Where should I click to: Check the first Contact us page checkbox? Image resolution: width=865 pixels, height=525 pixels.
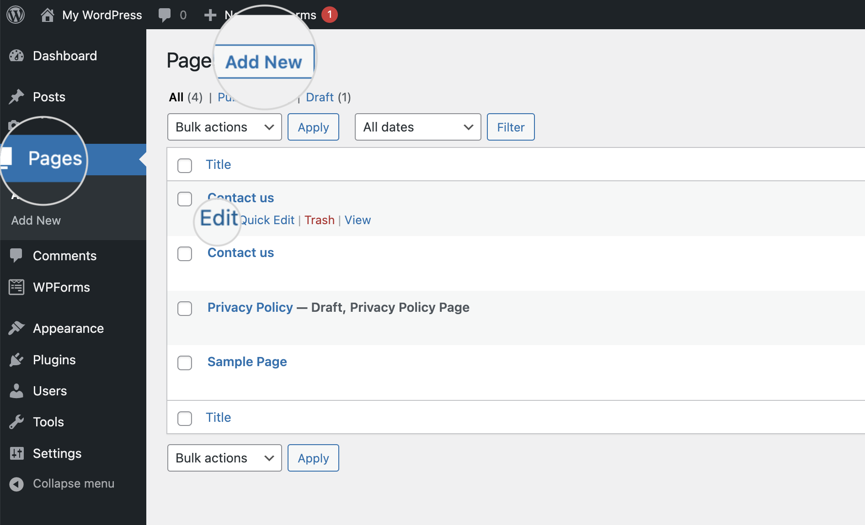185,199
